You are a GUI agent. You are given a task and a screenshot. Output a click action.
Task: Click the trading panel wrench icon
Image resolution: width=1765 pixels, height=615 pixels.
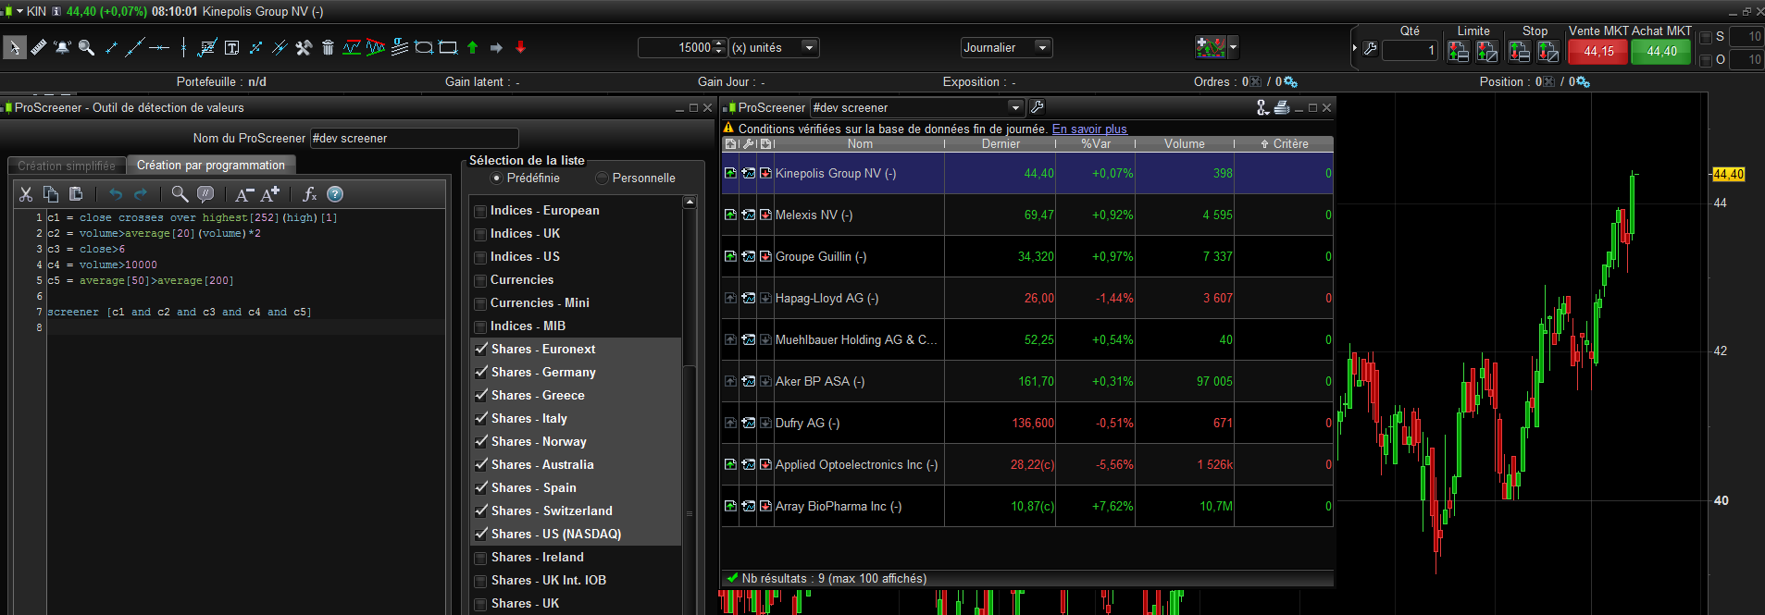(1370, 49)
